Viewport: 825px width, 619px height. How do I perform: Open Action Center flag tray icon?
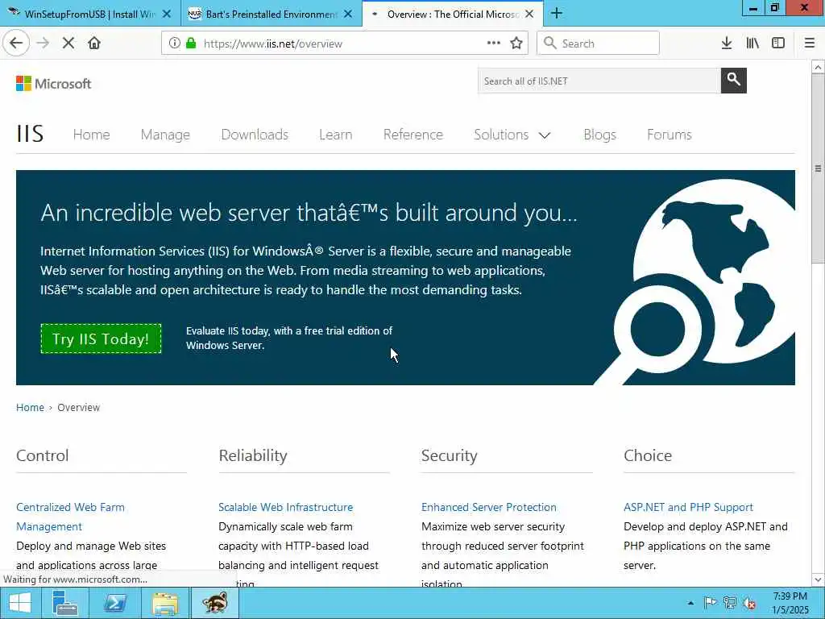coord(710,603)
